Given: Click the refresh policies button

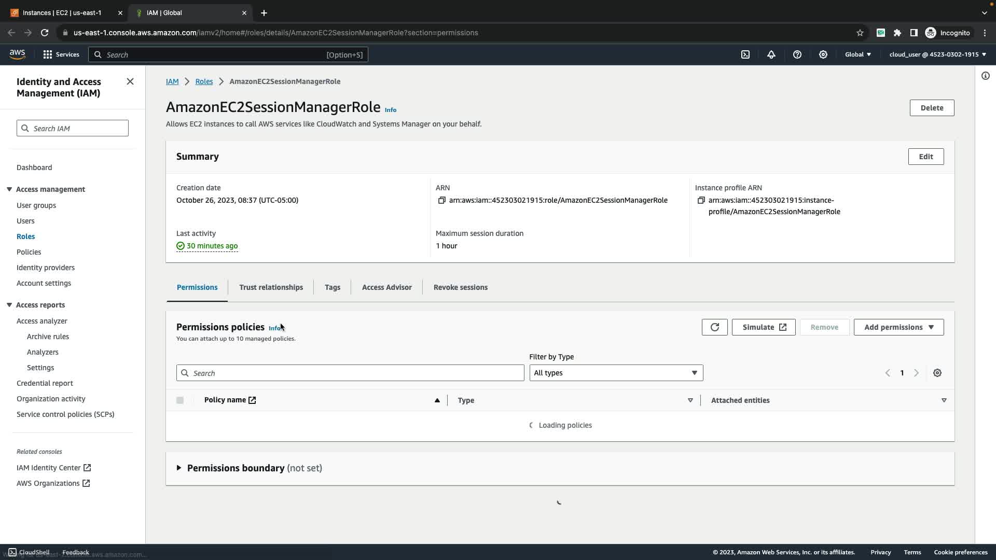Looking at the screenshot, I should click(714, 327).
